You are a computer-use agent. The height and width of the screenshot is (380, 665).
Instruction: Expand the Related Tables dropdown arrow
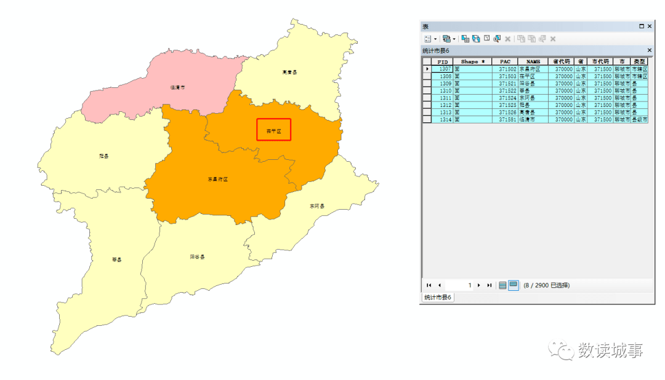(454, 39)
